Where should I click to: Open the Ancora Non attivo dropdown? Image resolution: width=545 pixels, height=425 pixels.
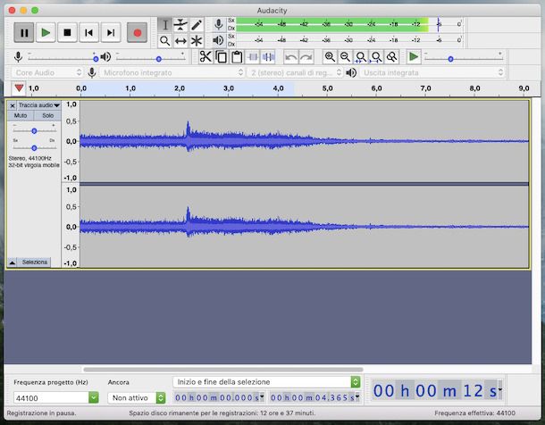tap(137, 397)
